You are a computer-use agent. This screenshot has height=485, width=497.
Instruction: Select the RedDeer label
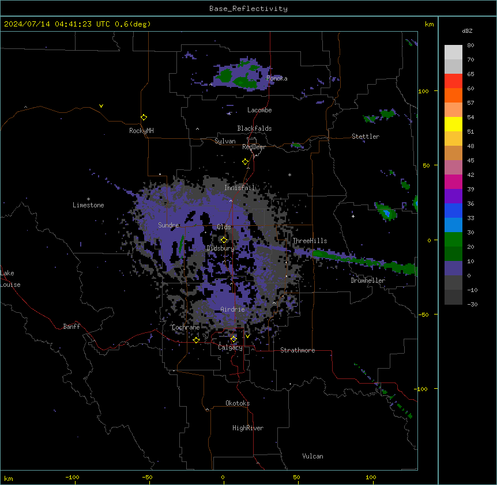coord(254,147)
